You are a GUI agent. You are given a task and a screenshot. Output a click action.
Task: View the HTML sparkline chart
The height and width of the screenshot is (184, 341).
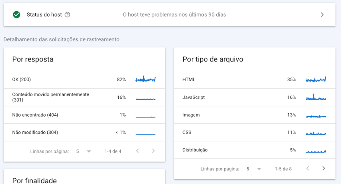[316, 79]
